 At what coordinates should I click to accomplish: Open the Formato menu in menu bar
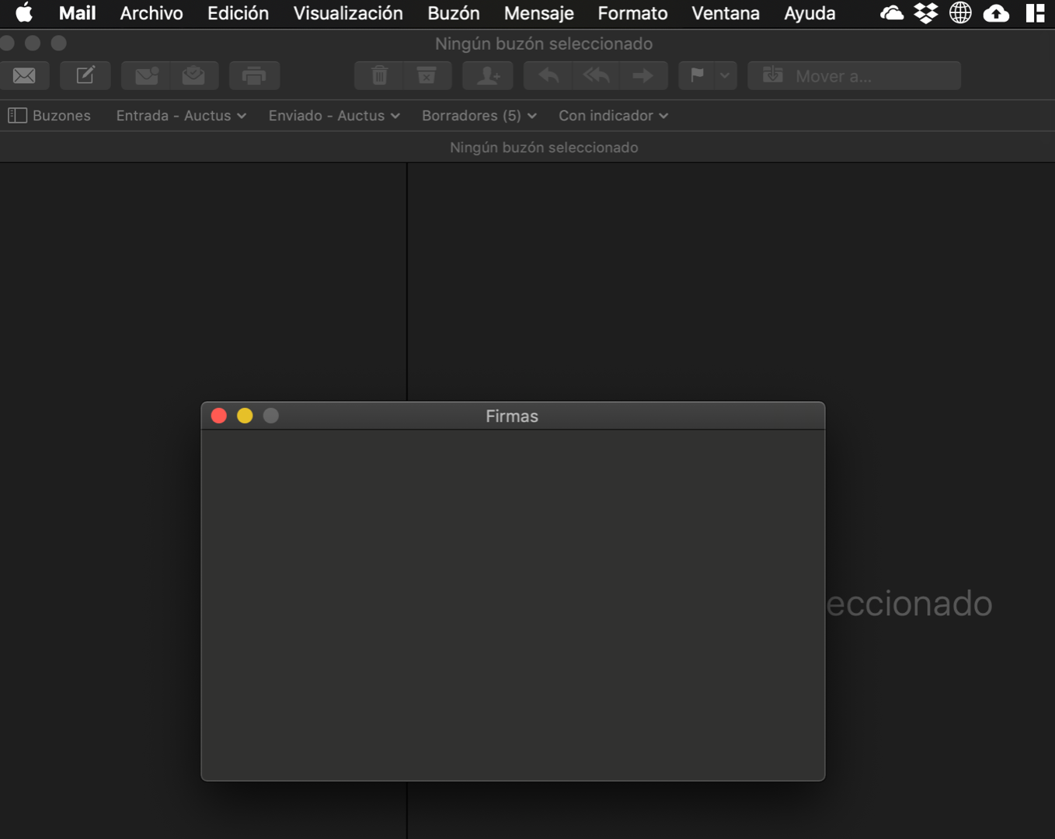click(632, 13)
